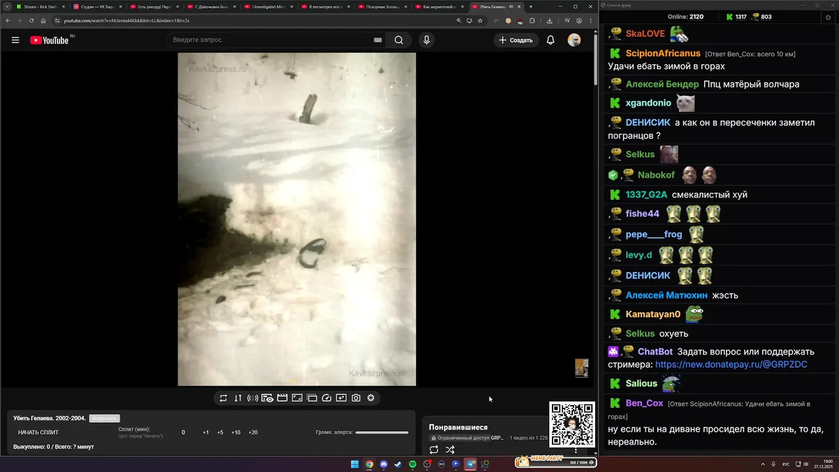This screenshot has width=839, height=472.
Task: Toggle the loop icon in the player toolbar
Action: coord(224,398)
